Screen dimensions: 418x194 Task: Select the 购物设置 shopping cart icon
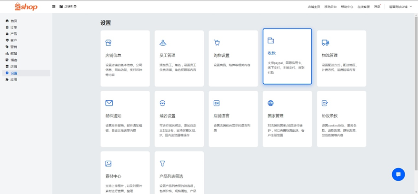point(217,43)
